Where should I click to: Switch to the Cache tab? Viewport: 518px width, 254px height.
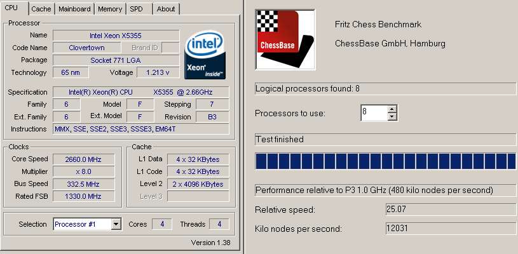click(41, 10)
